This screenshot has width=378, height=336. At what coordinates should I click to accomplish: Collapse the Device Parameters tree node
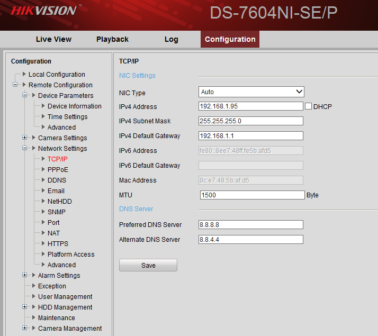pyautogui.click(x=25, y=96)
